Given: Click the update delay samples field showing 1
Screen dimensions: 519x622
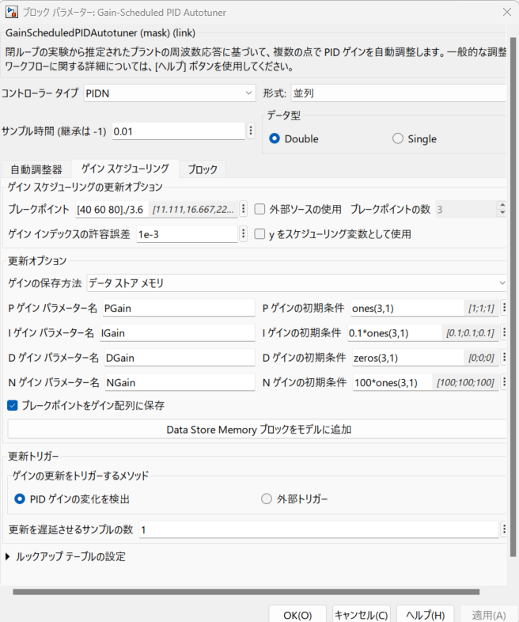Looking at the screenshot, I should pos(319,529).
